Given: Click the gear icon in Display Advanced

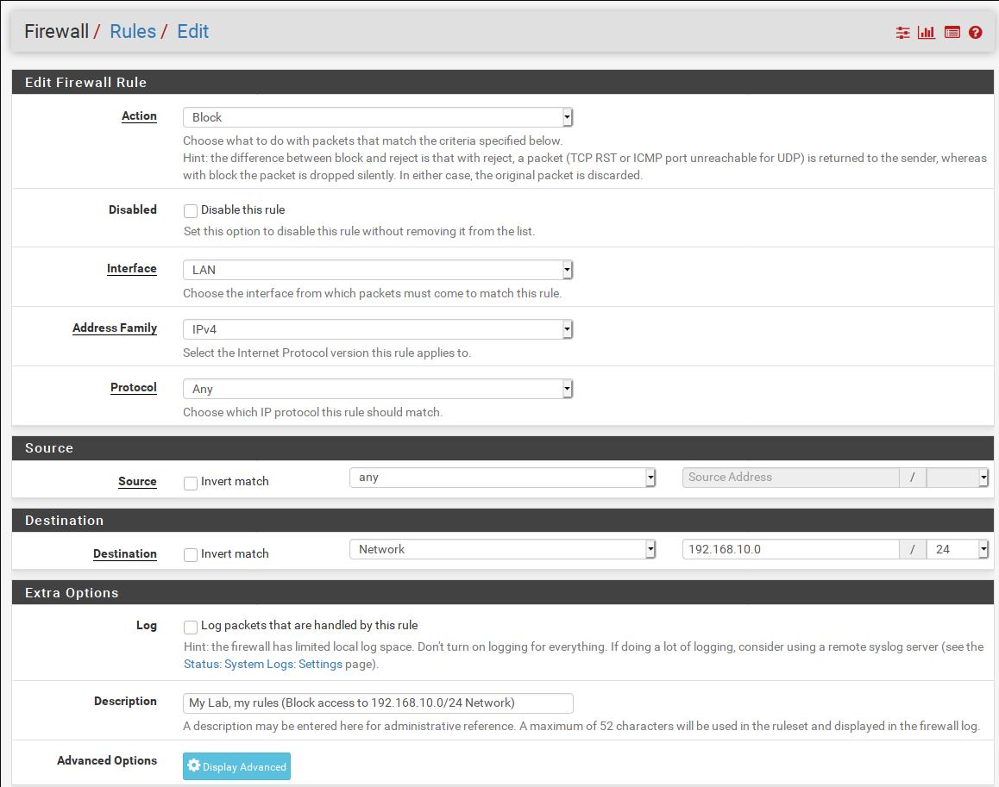Looking at the screenshot, I should pos(194,766).
